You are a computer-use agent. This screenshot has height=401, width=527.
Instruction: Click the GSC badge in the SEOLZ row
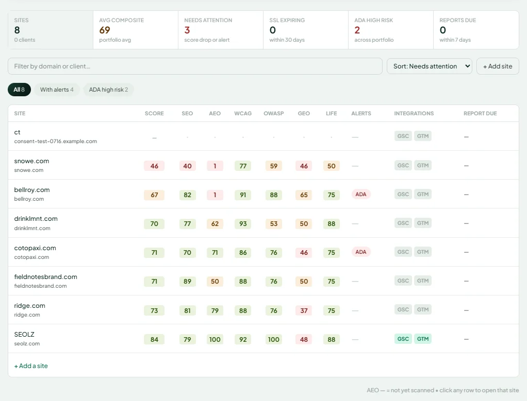click(x=403, y=339)
